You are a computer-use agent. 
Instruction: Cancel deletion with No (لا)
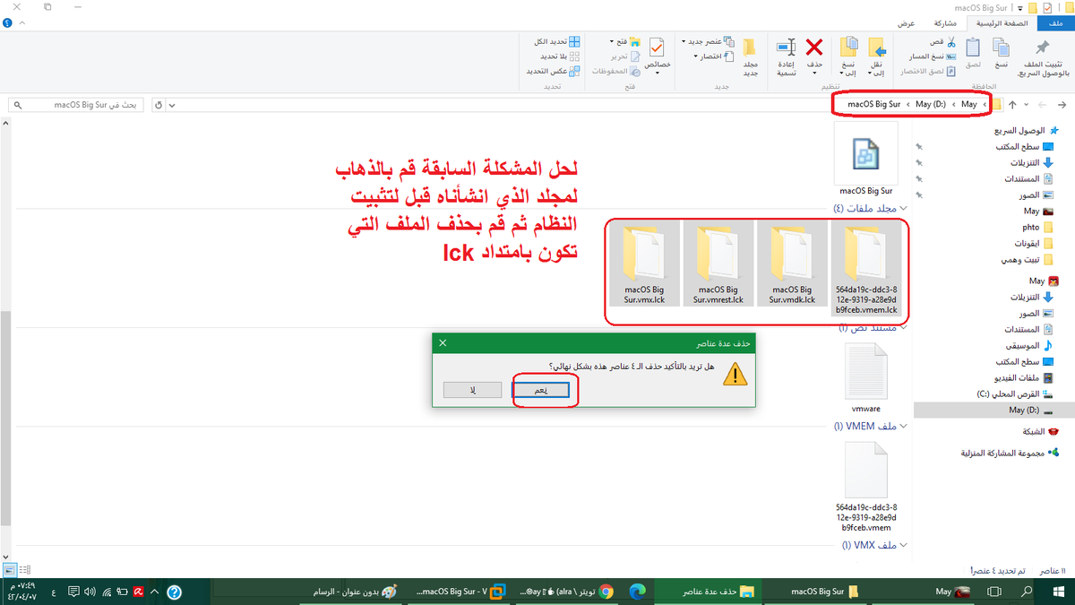(x=472, y=391)
